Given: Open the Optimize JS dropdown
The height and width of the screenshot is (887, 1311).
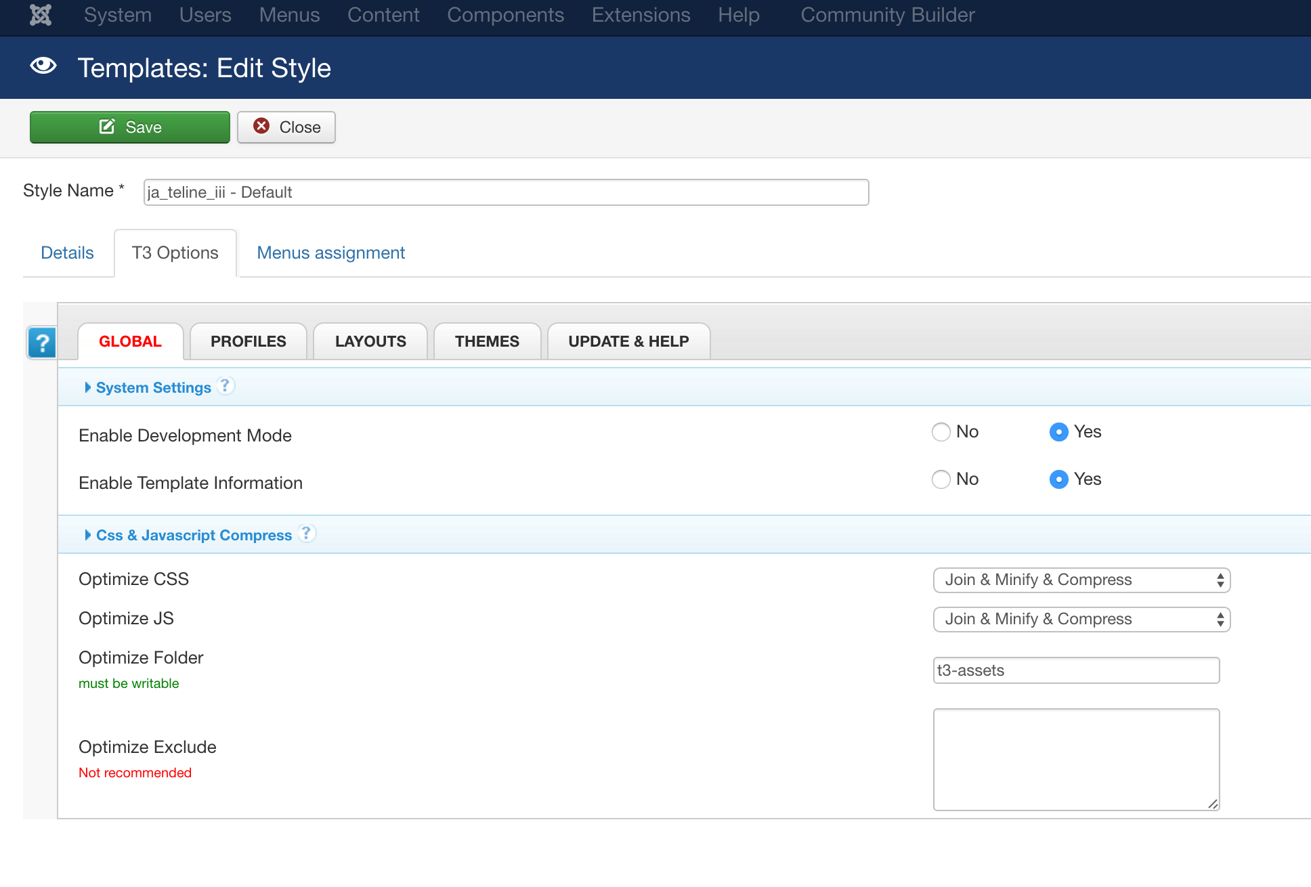Looking at the screenshot, I should (x=1081, y=620).
